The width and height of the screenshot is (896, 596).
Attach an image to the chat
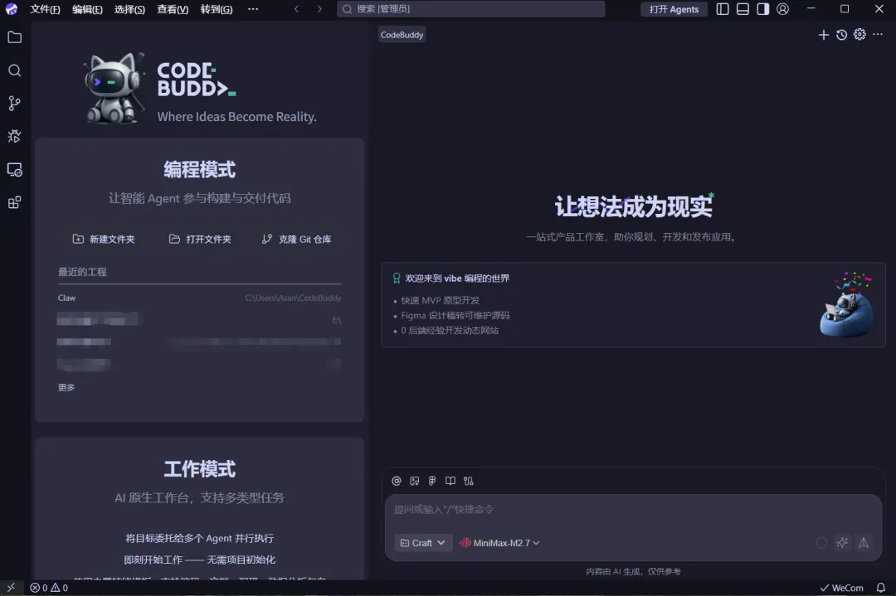pos(414,482)
